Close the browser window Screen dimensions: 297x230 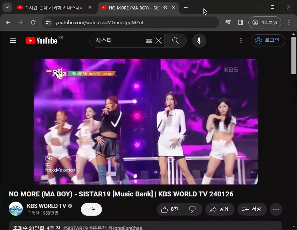coord(289,7)
